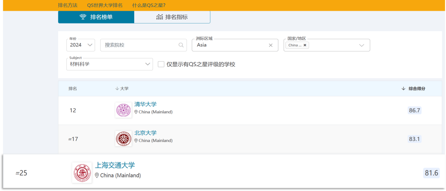Click the search magnifier icon
Screen dimensions: 446x191
[x=181, y=45]
